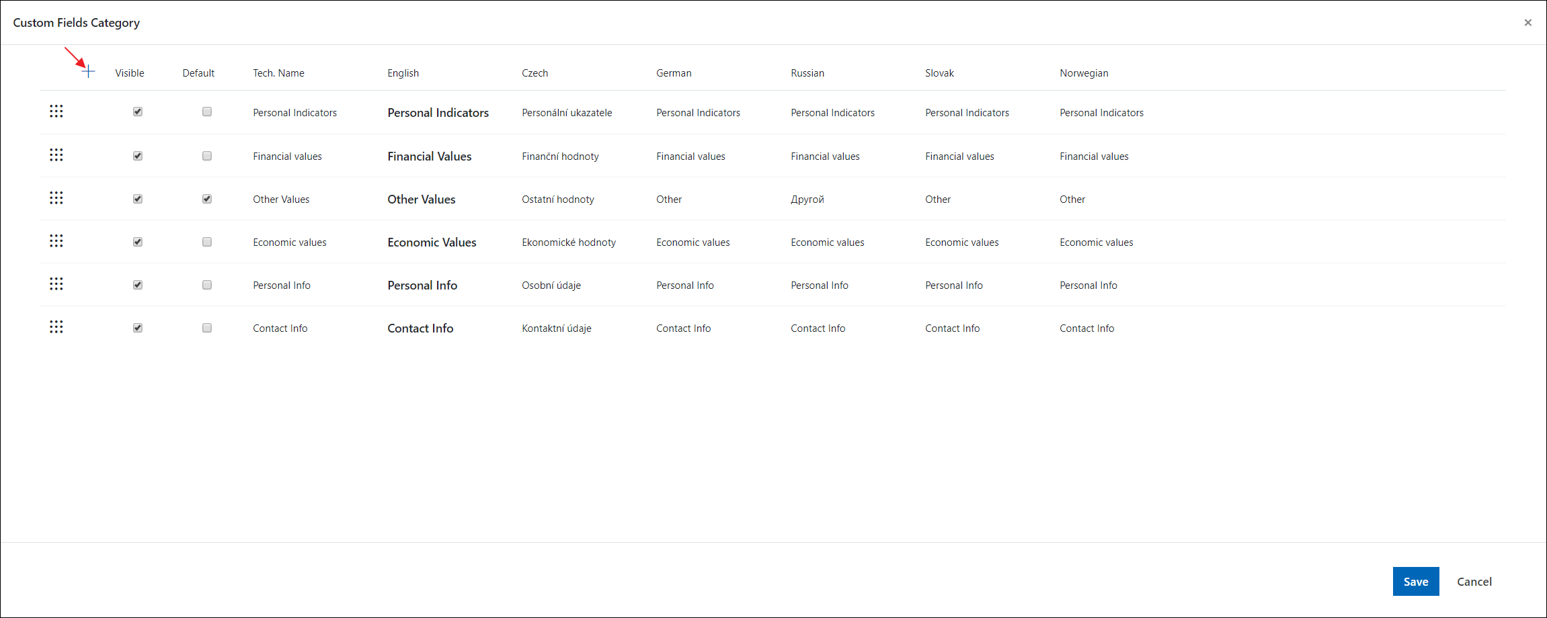The width and height of the screenshot is (1547, 618).
Task: Select Tech. Name cell 'Economic values'
Action: pyautogui.click(x=290, y=242)
